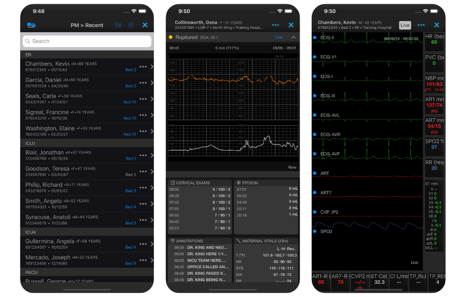Expand Chambers, Kevin row chevron in list

(x=152, y=67)
